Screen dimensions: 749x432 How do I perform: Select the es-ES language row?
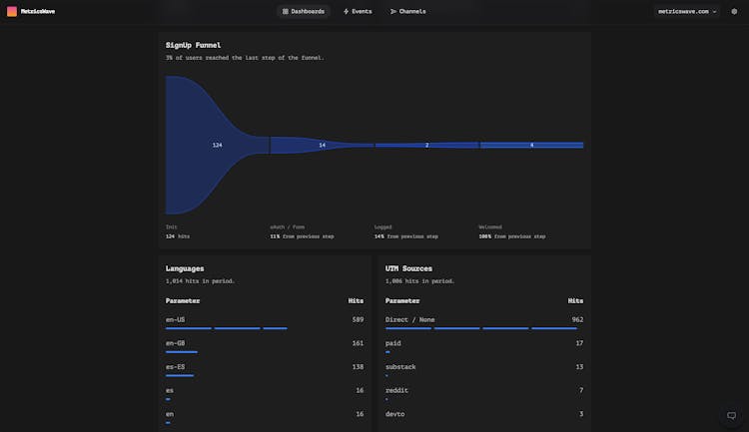264,367
